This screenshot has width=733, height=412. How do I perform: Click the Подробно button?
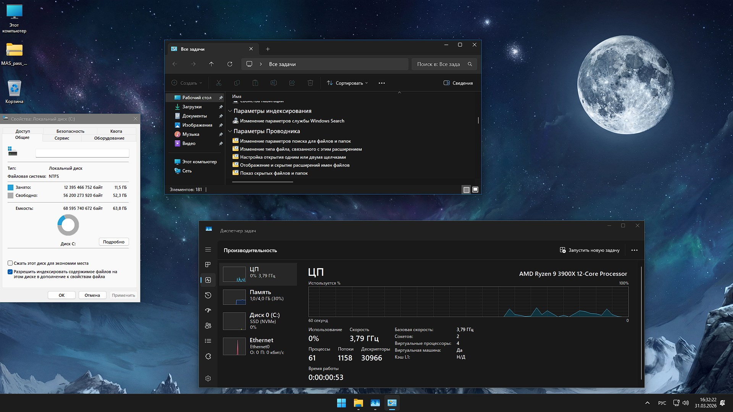tap(113, 241)
